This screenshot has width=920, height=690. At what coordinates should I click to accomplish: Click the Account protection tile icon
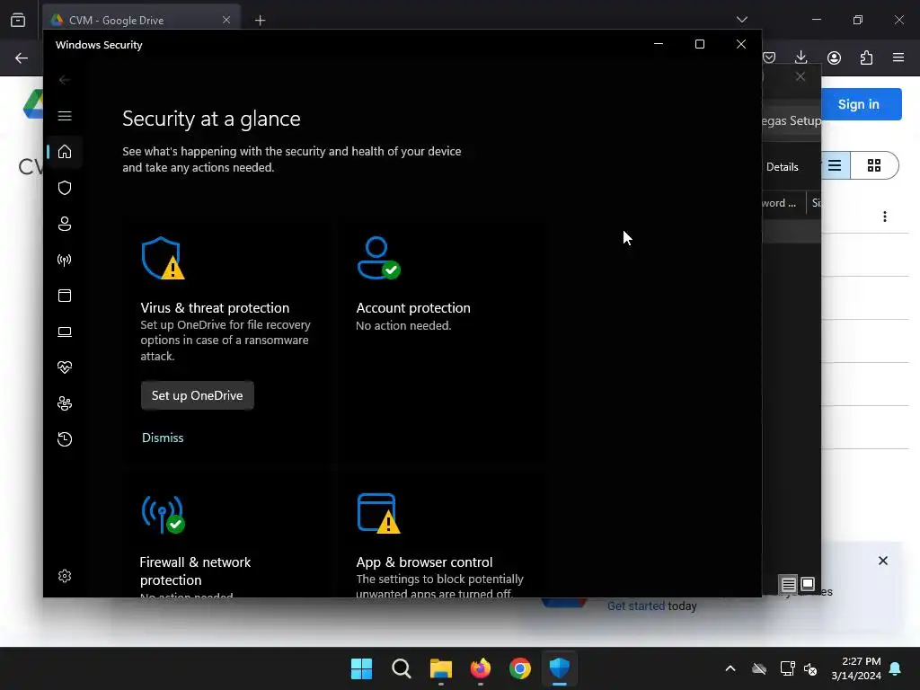coord(378,258)
